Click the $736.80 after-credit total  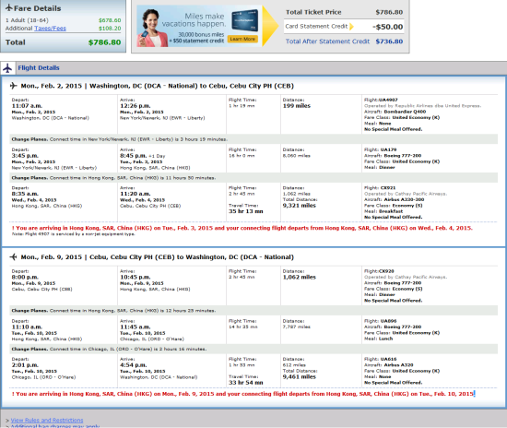389,42
